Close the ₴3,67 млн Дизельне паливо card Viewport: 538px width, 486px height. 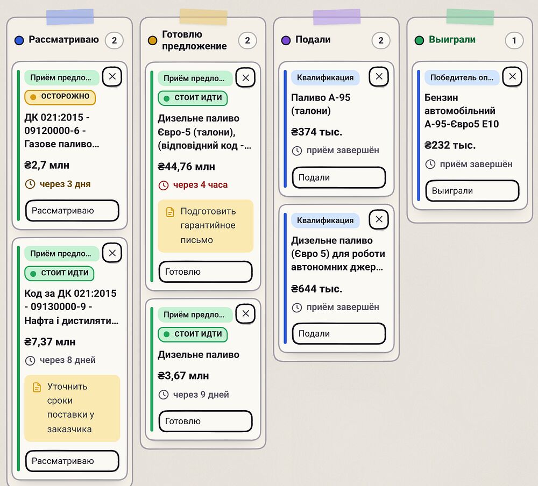click(x=246, y=313)
